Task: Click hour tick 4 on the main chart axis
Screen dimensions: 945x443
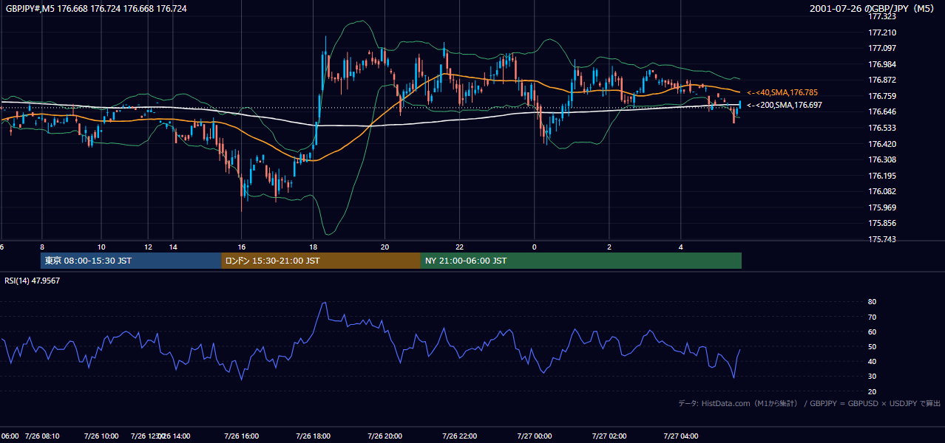Action: pyautogui.click(x=681, y=247)
